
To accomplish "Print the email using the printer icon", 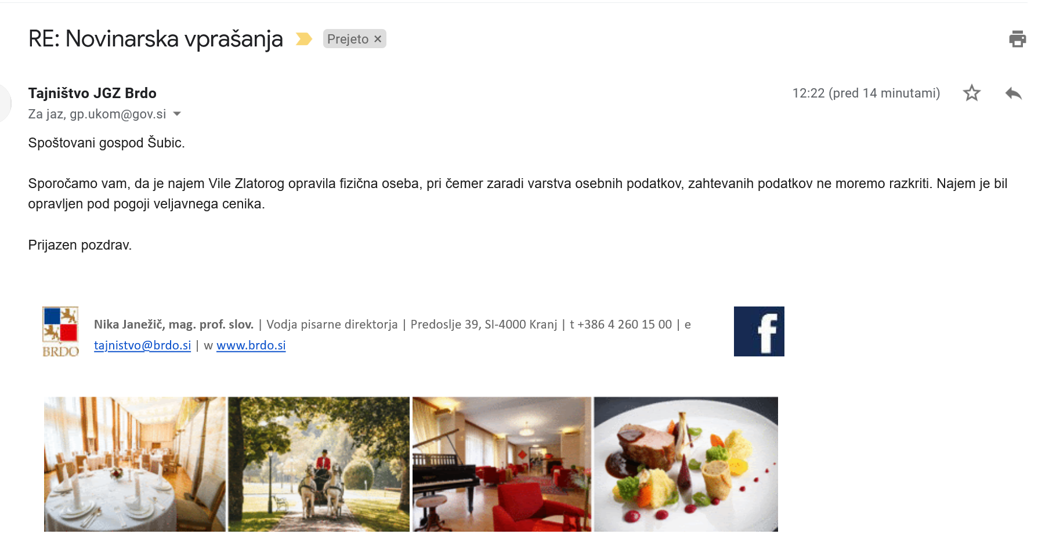I will click(x=1017, y=39).
